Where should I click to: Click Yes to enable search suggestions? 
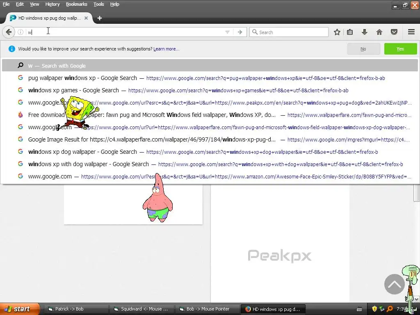(x=400, y=49)
